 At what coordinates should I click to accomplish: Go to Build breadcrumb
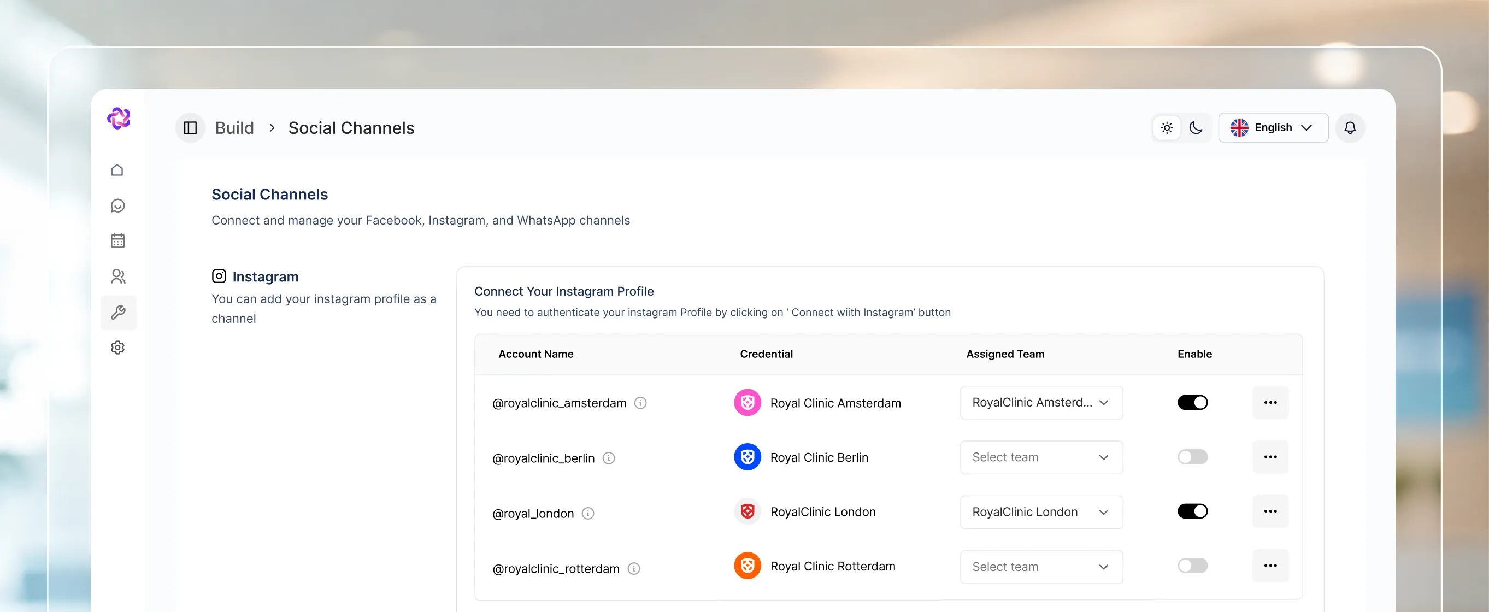(x=234, y=128)
